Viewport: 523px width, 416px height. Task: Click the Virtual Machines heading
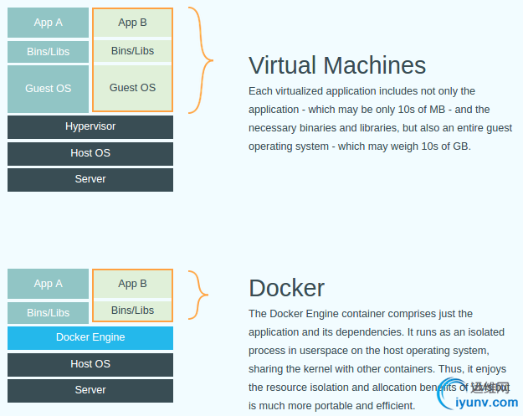(337, 65)
